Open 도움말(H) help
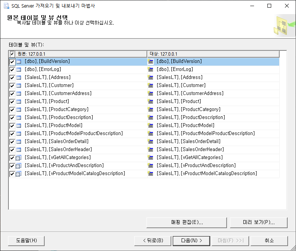Viewport: 296px width, 251px height. click(x=26, y=241)
